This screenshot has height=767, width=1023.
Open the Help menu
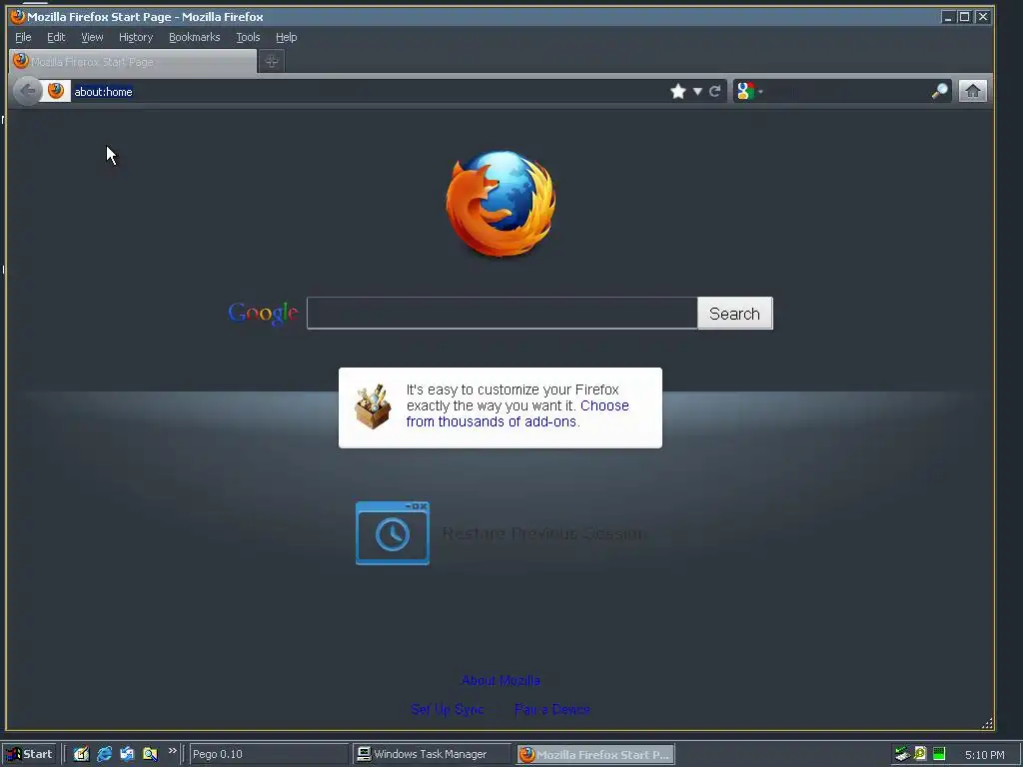286,37
